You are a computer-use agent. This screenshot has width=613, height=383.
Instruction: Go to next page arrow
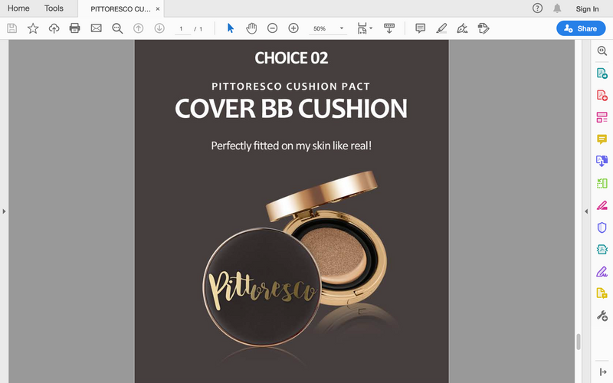tap(159, 28)
